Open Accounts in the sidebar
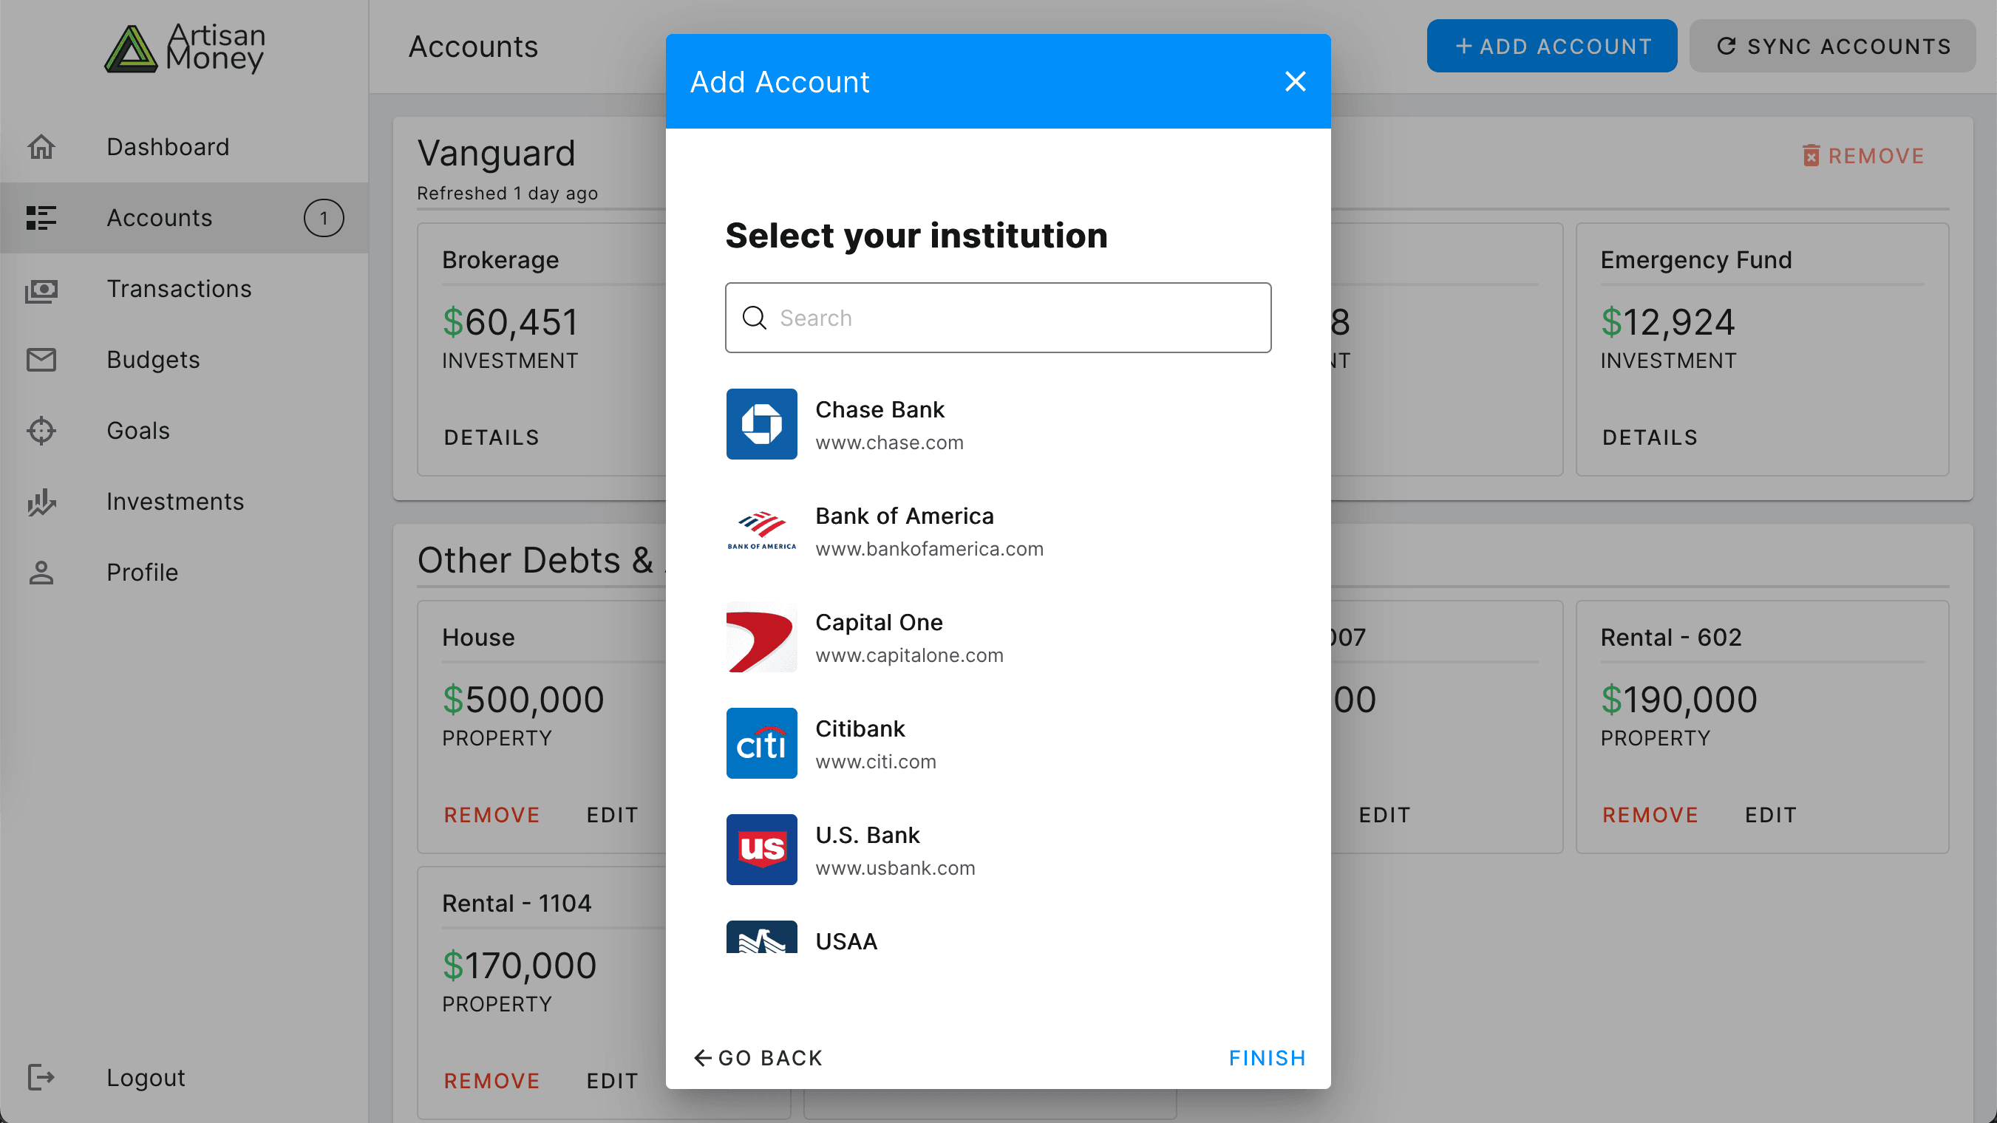The width and height of the screenshot is (1997, 1123). [x=184, y=218]
